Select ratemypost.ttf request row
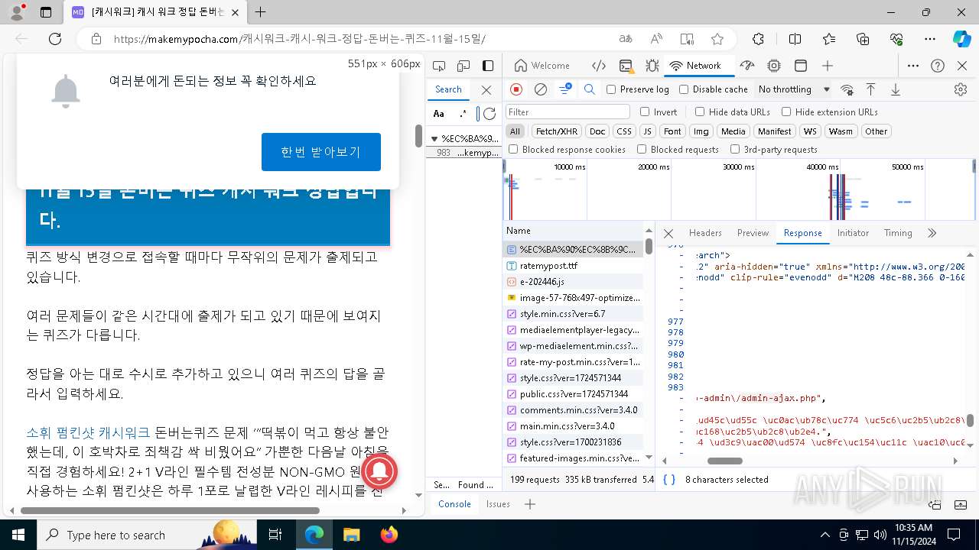The width and height of the screenshot is (979, 550). [574, 266]
